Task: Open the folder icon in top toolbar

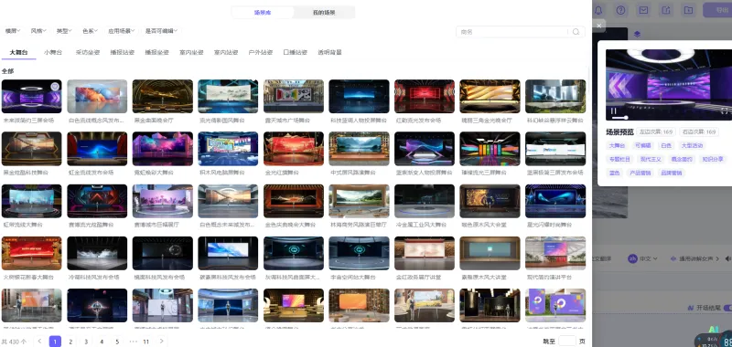Action: coord(688,10)
